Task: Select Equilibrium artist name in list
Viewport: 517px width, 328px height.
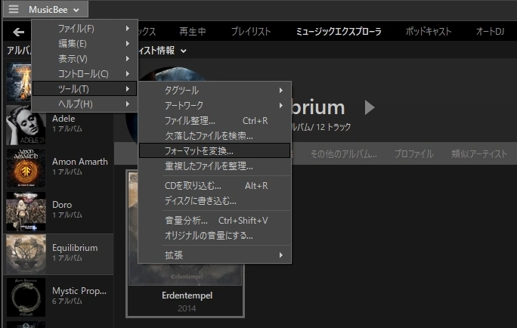Action: pos(75,248)
